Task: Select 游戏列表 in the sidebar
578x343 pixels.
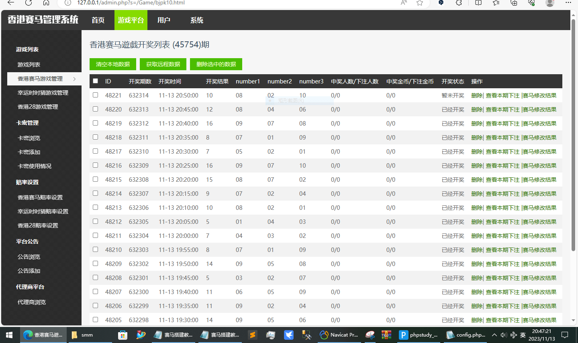Action: 29,65
